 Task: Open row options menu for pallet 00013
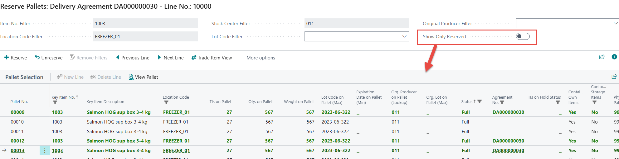click(x=45, y=151)
